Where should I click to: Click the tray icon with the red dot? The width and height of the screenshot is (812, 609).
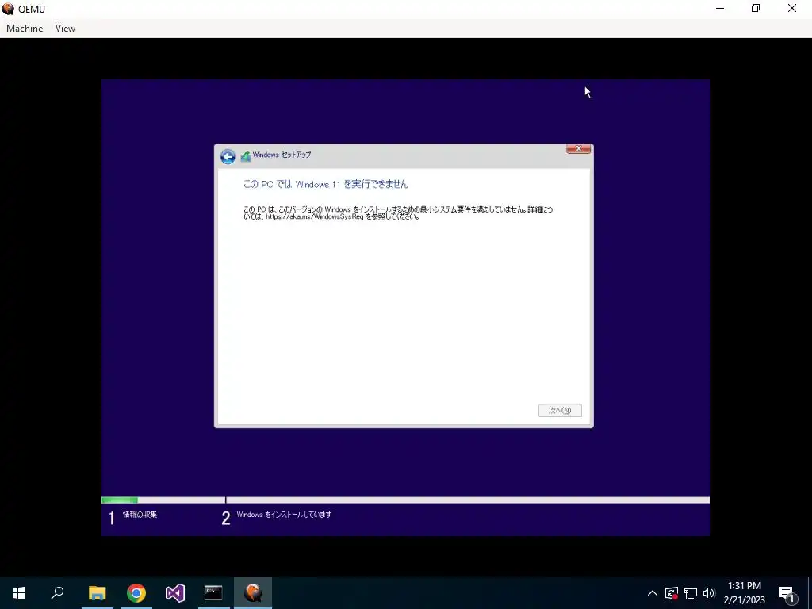tap(672, 593)
